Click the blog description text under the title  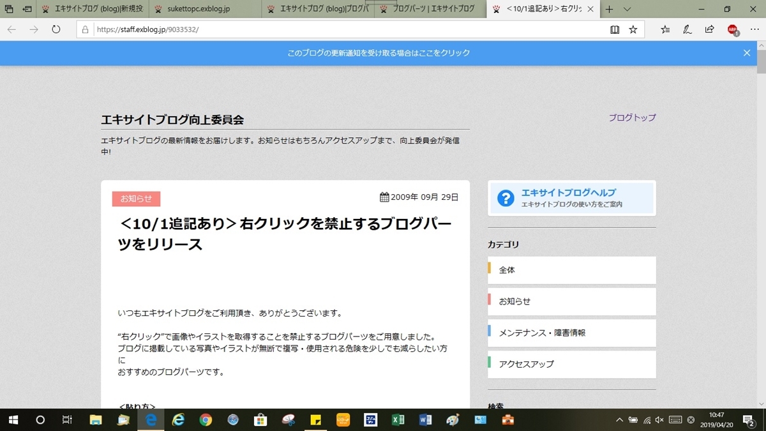pyautogui.click(x=280, y=146)
